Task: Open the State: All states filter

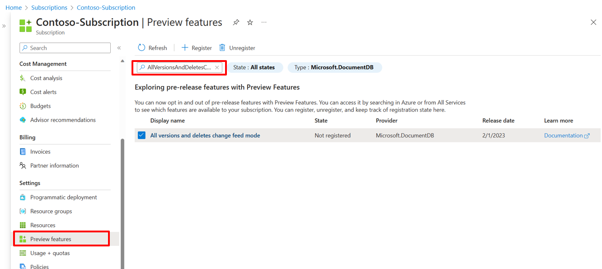Action: tap(255, 67)
